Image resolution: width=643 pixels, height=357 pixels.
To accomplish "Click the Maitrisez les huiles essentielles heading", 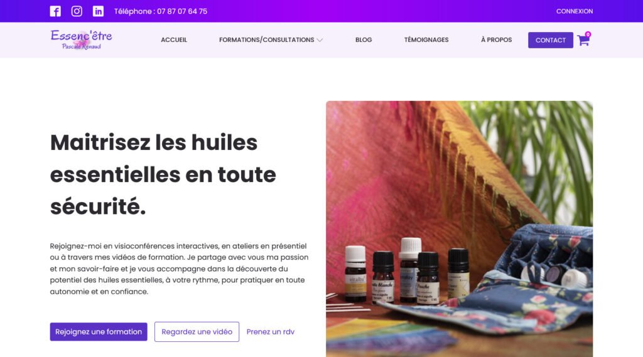I will 163,174.
